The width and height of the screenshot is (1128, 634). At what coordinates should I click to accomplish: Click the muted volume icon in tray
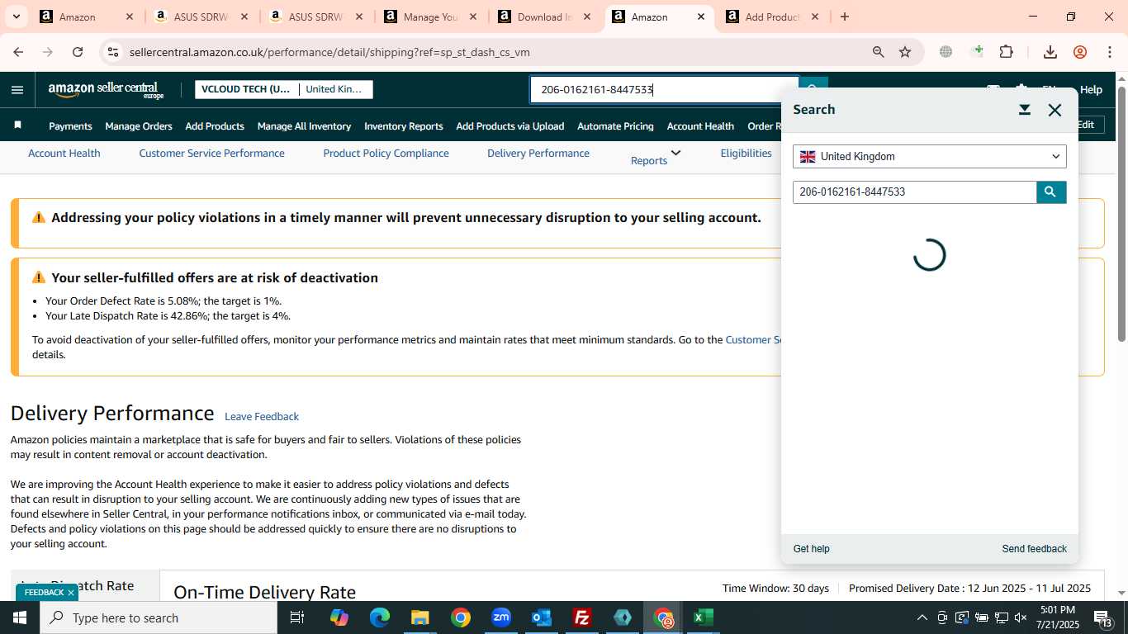click(x=1021, y=617)
